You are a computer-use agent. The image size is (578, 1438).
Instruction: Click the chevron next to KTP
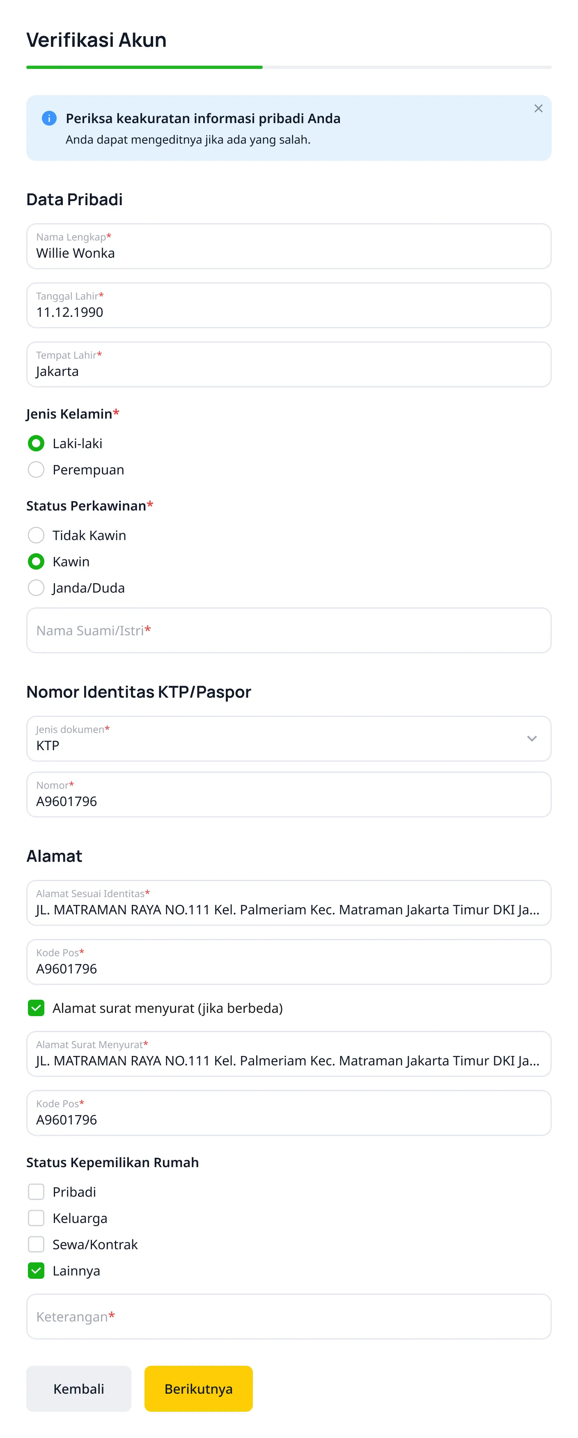click(x=530, y=739)
